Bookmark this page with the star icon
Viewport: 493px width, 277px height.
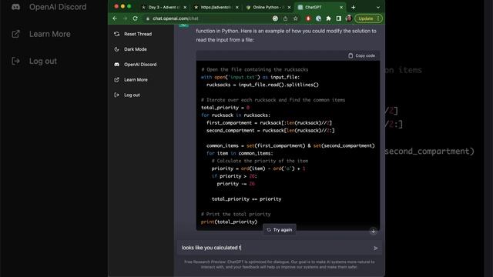[x=295, y=18]
